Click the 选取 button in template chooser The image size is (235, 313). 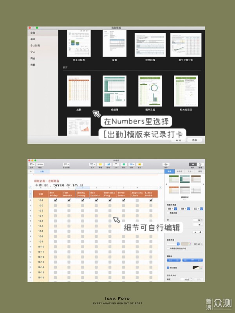[x=194, y=140]
